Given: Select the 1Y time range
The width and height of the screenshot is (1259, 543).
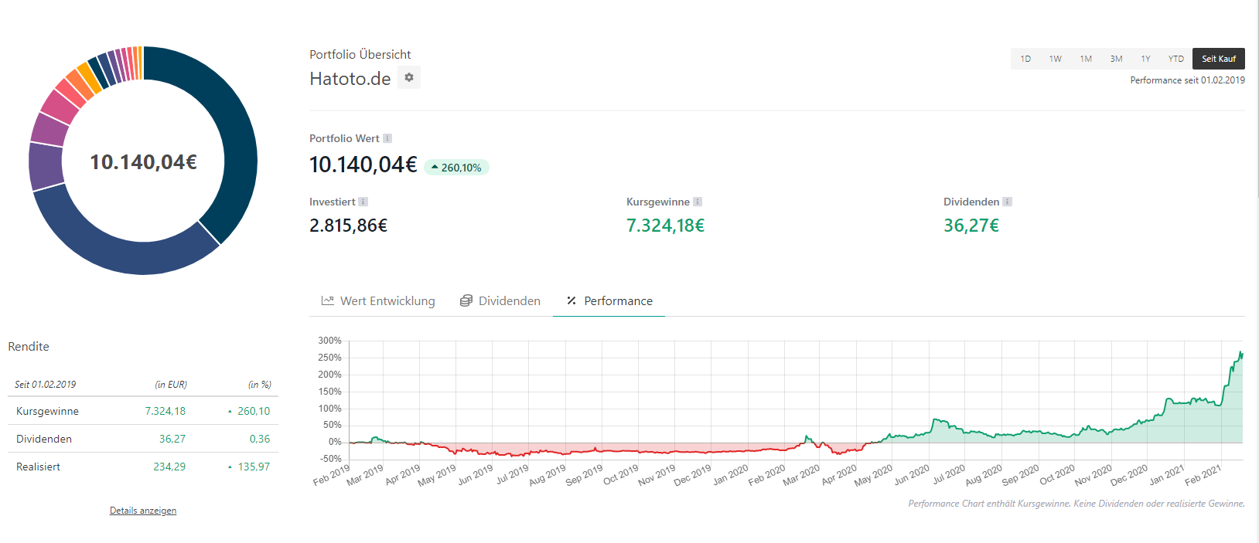Looking at the screenshot, I should coord(1145,59).
